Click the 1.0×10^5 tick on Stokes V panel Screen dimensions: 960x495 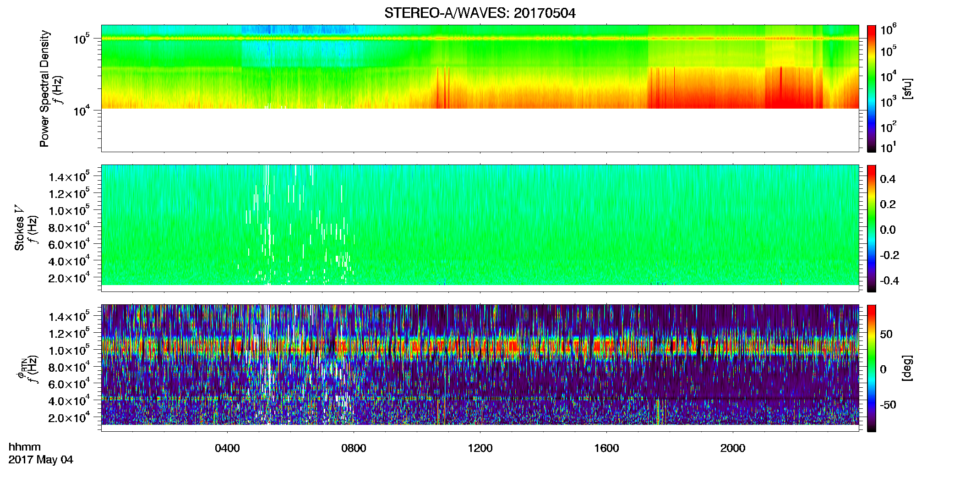coord(69,210)
